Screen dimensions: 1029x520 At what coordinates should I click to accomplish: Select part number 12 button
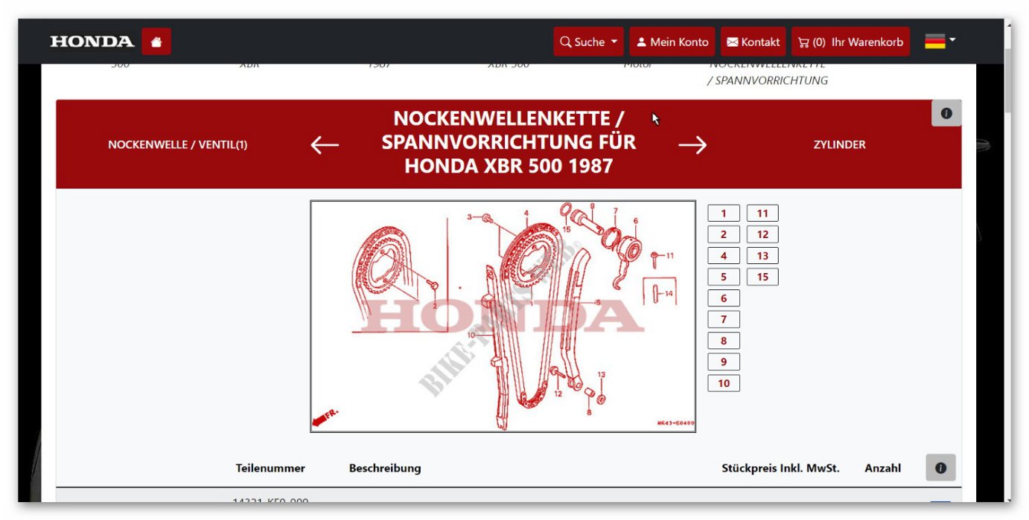coord(762,234)
